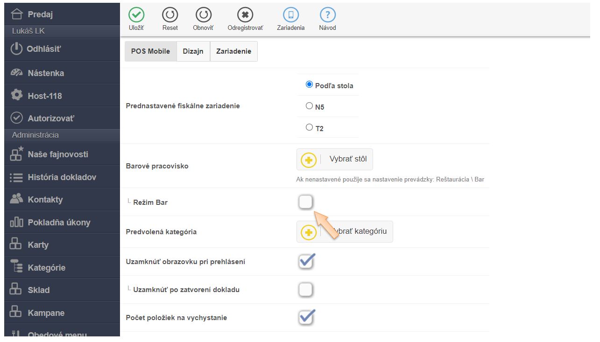Screen dimensions: 600x342
Task: Tick Uzamknúť po zatvorení dokladu checkbox
Action: 305,290
